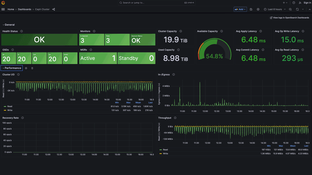
Task: Show info for Avg Commit Latency
Action: [x=263, y=50]
